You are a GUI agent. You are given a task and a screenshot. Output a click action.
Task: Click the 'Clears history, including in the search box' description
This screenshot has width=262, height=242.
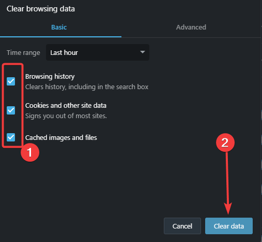click(x=87, y=87)
